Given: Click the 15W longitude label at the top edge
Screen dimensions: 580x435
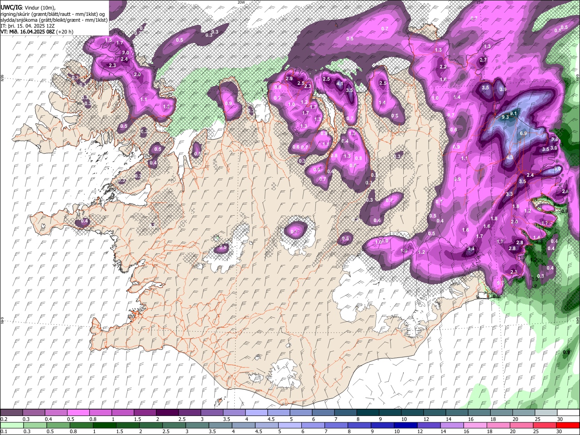Looking at the screenshot, I should pyautogui.click(x=480, y=2).
